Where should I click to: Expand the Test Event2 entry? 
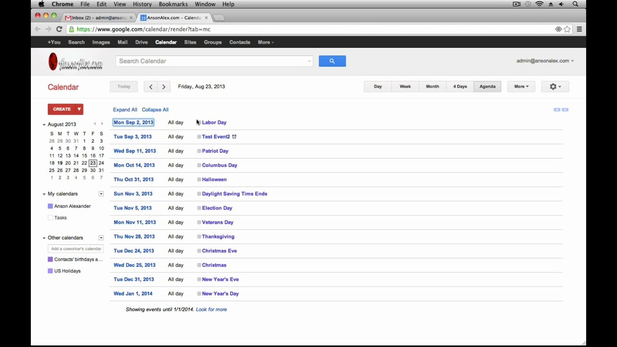(199, 137)
